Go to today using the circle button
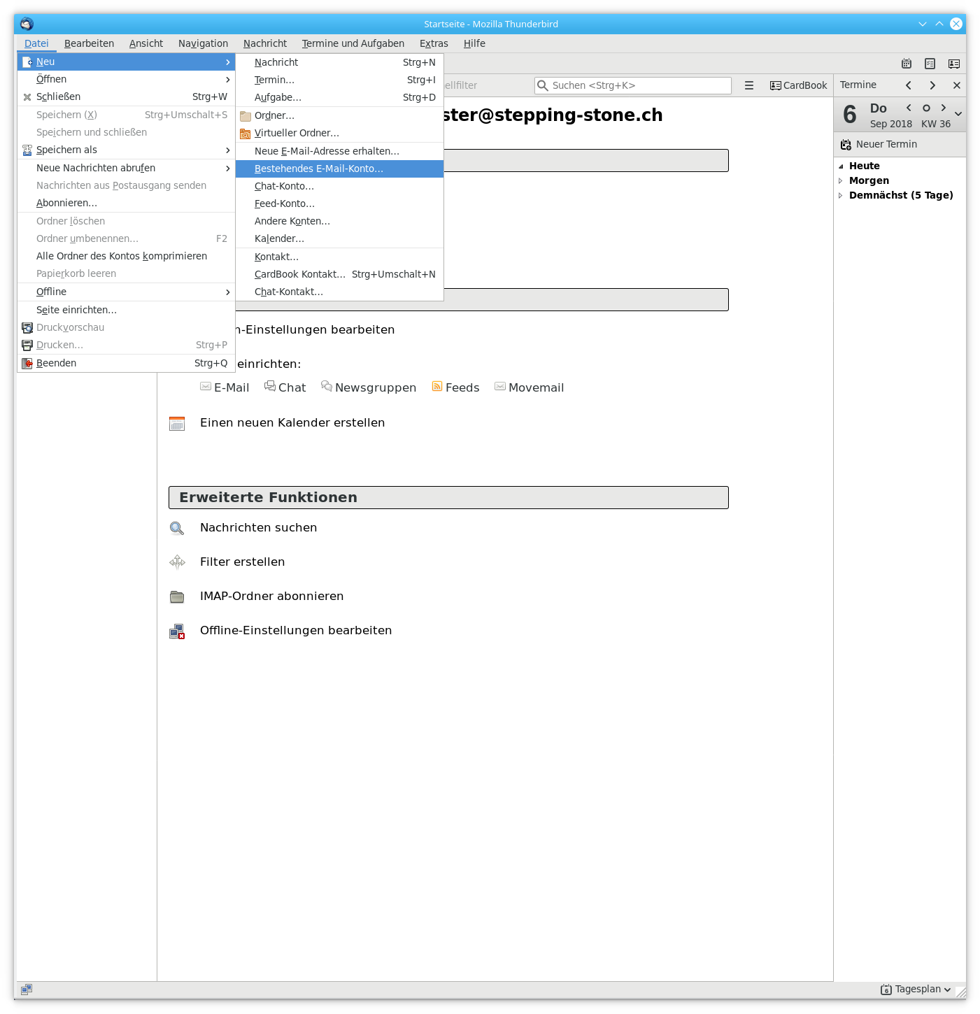This screenshot has width=980, height=1014. click(x=926, y=108)
